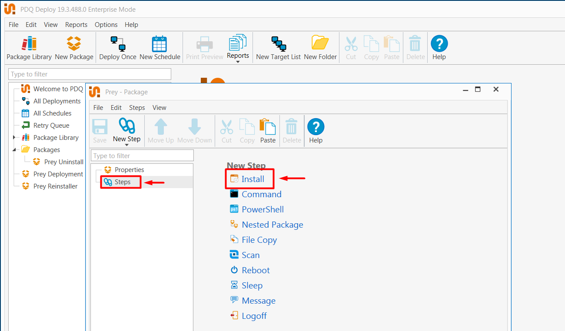Click the New Package toolbar icon

pyautogui.click(x=74, y=48)
